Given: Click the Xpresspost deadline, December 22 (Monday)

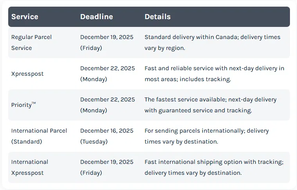Looking at the screenshot, I should pyautogui.click(x=107, y=74).
